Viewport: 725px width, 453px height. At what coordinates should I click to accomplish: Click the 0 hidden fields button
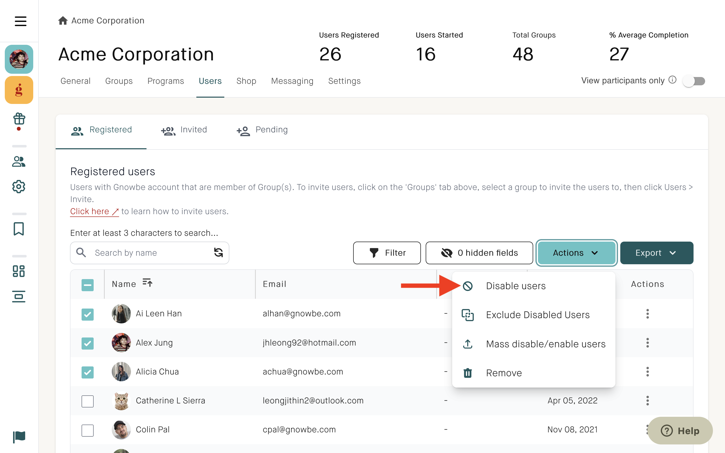click(479, 253)
